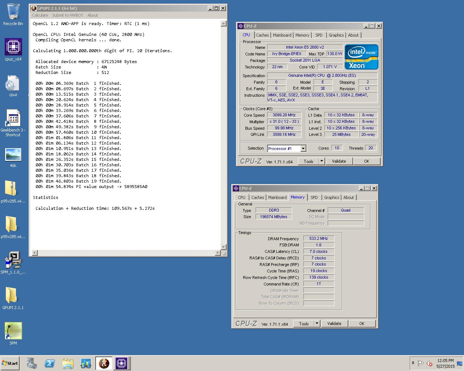Click the lower CPU-Z title bar icon
464x371 pixels.
tap(236, 188)
